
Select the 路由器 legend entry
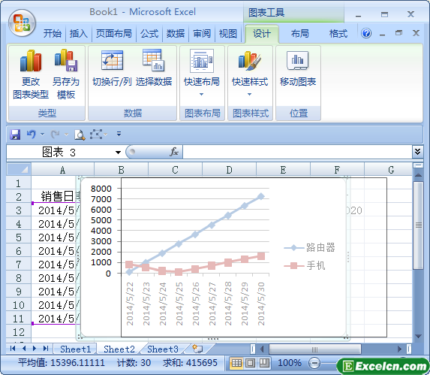click(x=309, y=248)
